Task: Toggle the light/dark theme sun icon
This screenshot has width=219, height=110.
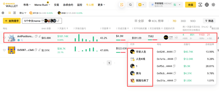Action: (213, 5)
